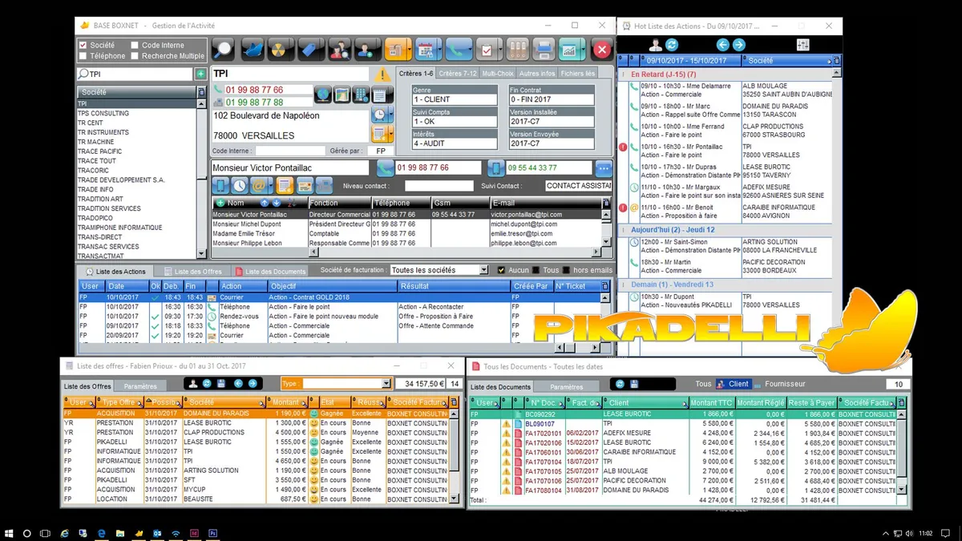Screen dimensions: 962x541
Task: Open the sliders settings icon in Hot Liste
Action: click(802, 45)
